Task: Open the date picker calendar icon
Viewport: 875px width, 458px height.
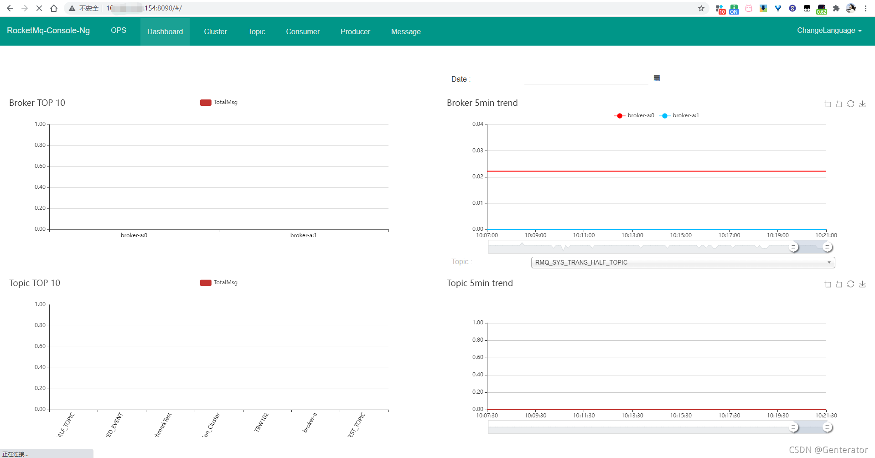Action: (657, 78)
